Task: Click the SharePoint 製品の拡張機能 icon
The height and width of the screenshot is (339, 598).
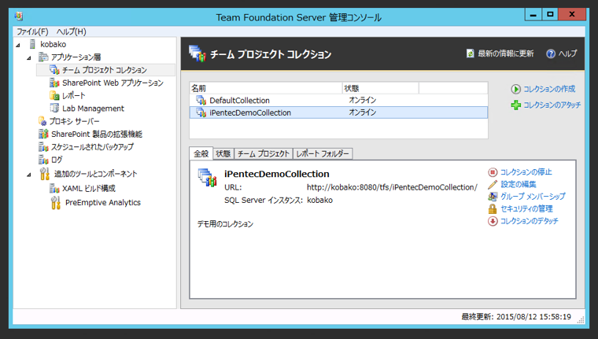Action: (x=43, y=134)
